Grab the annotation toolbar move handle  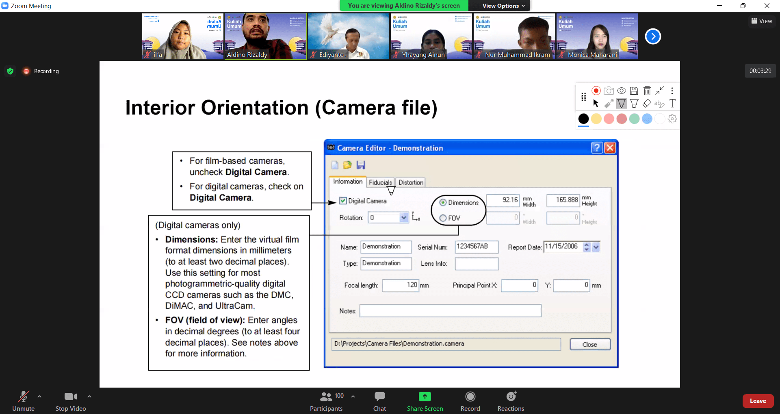tap(584, 97)
